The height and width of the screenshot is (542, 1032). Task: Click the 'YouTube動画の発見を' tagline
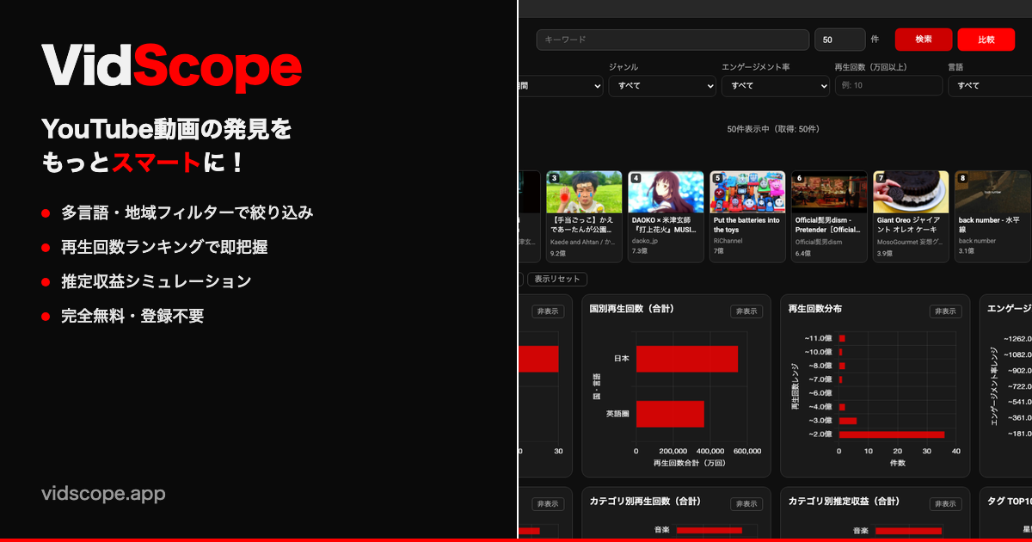(166, 130)
